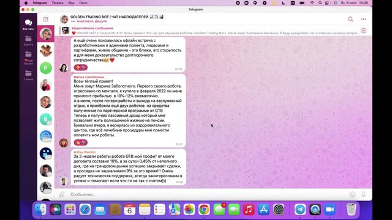Select the chat with green letter P avatar
Viewport: 392px width, 220px height.
tap(46, 68)
